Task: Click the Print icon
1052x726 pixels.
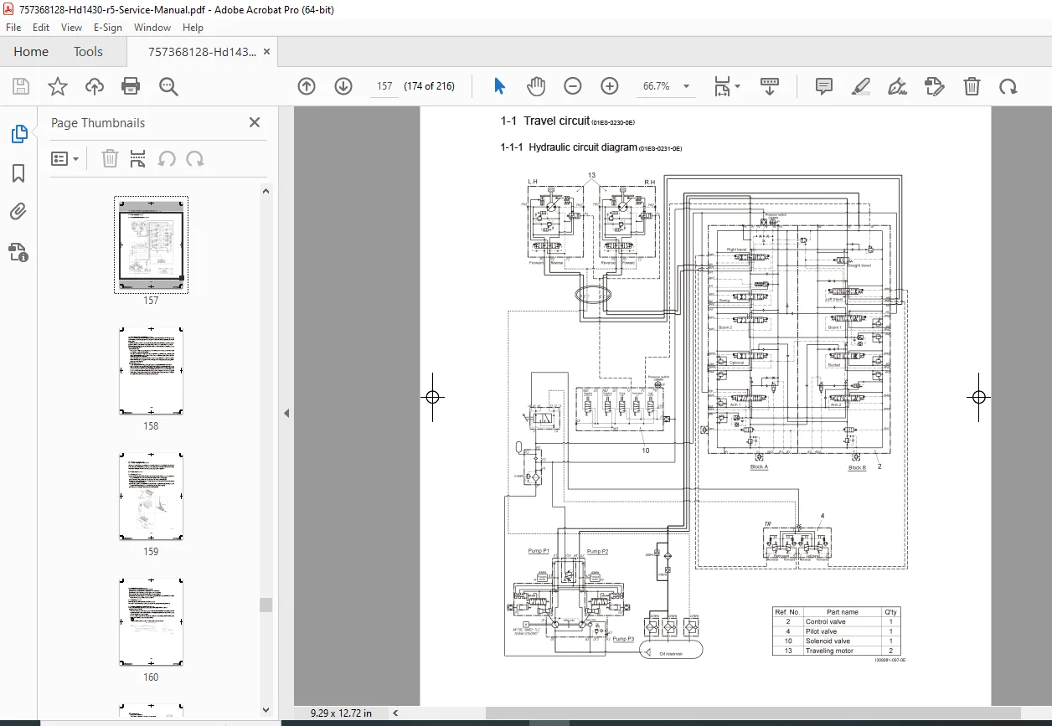Action: [x=131, y=86]
